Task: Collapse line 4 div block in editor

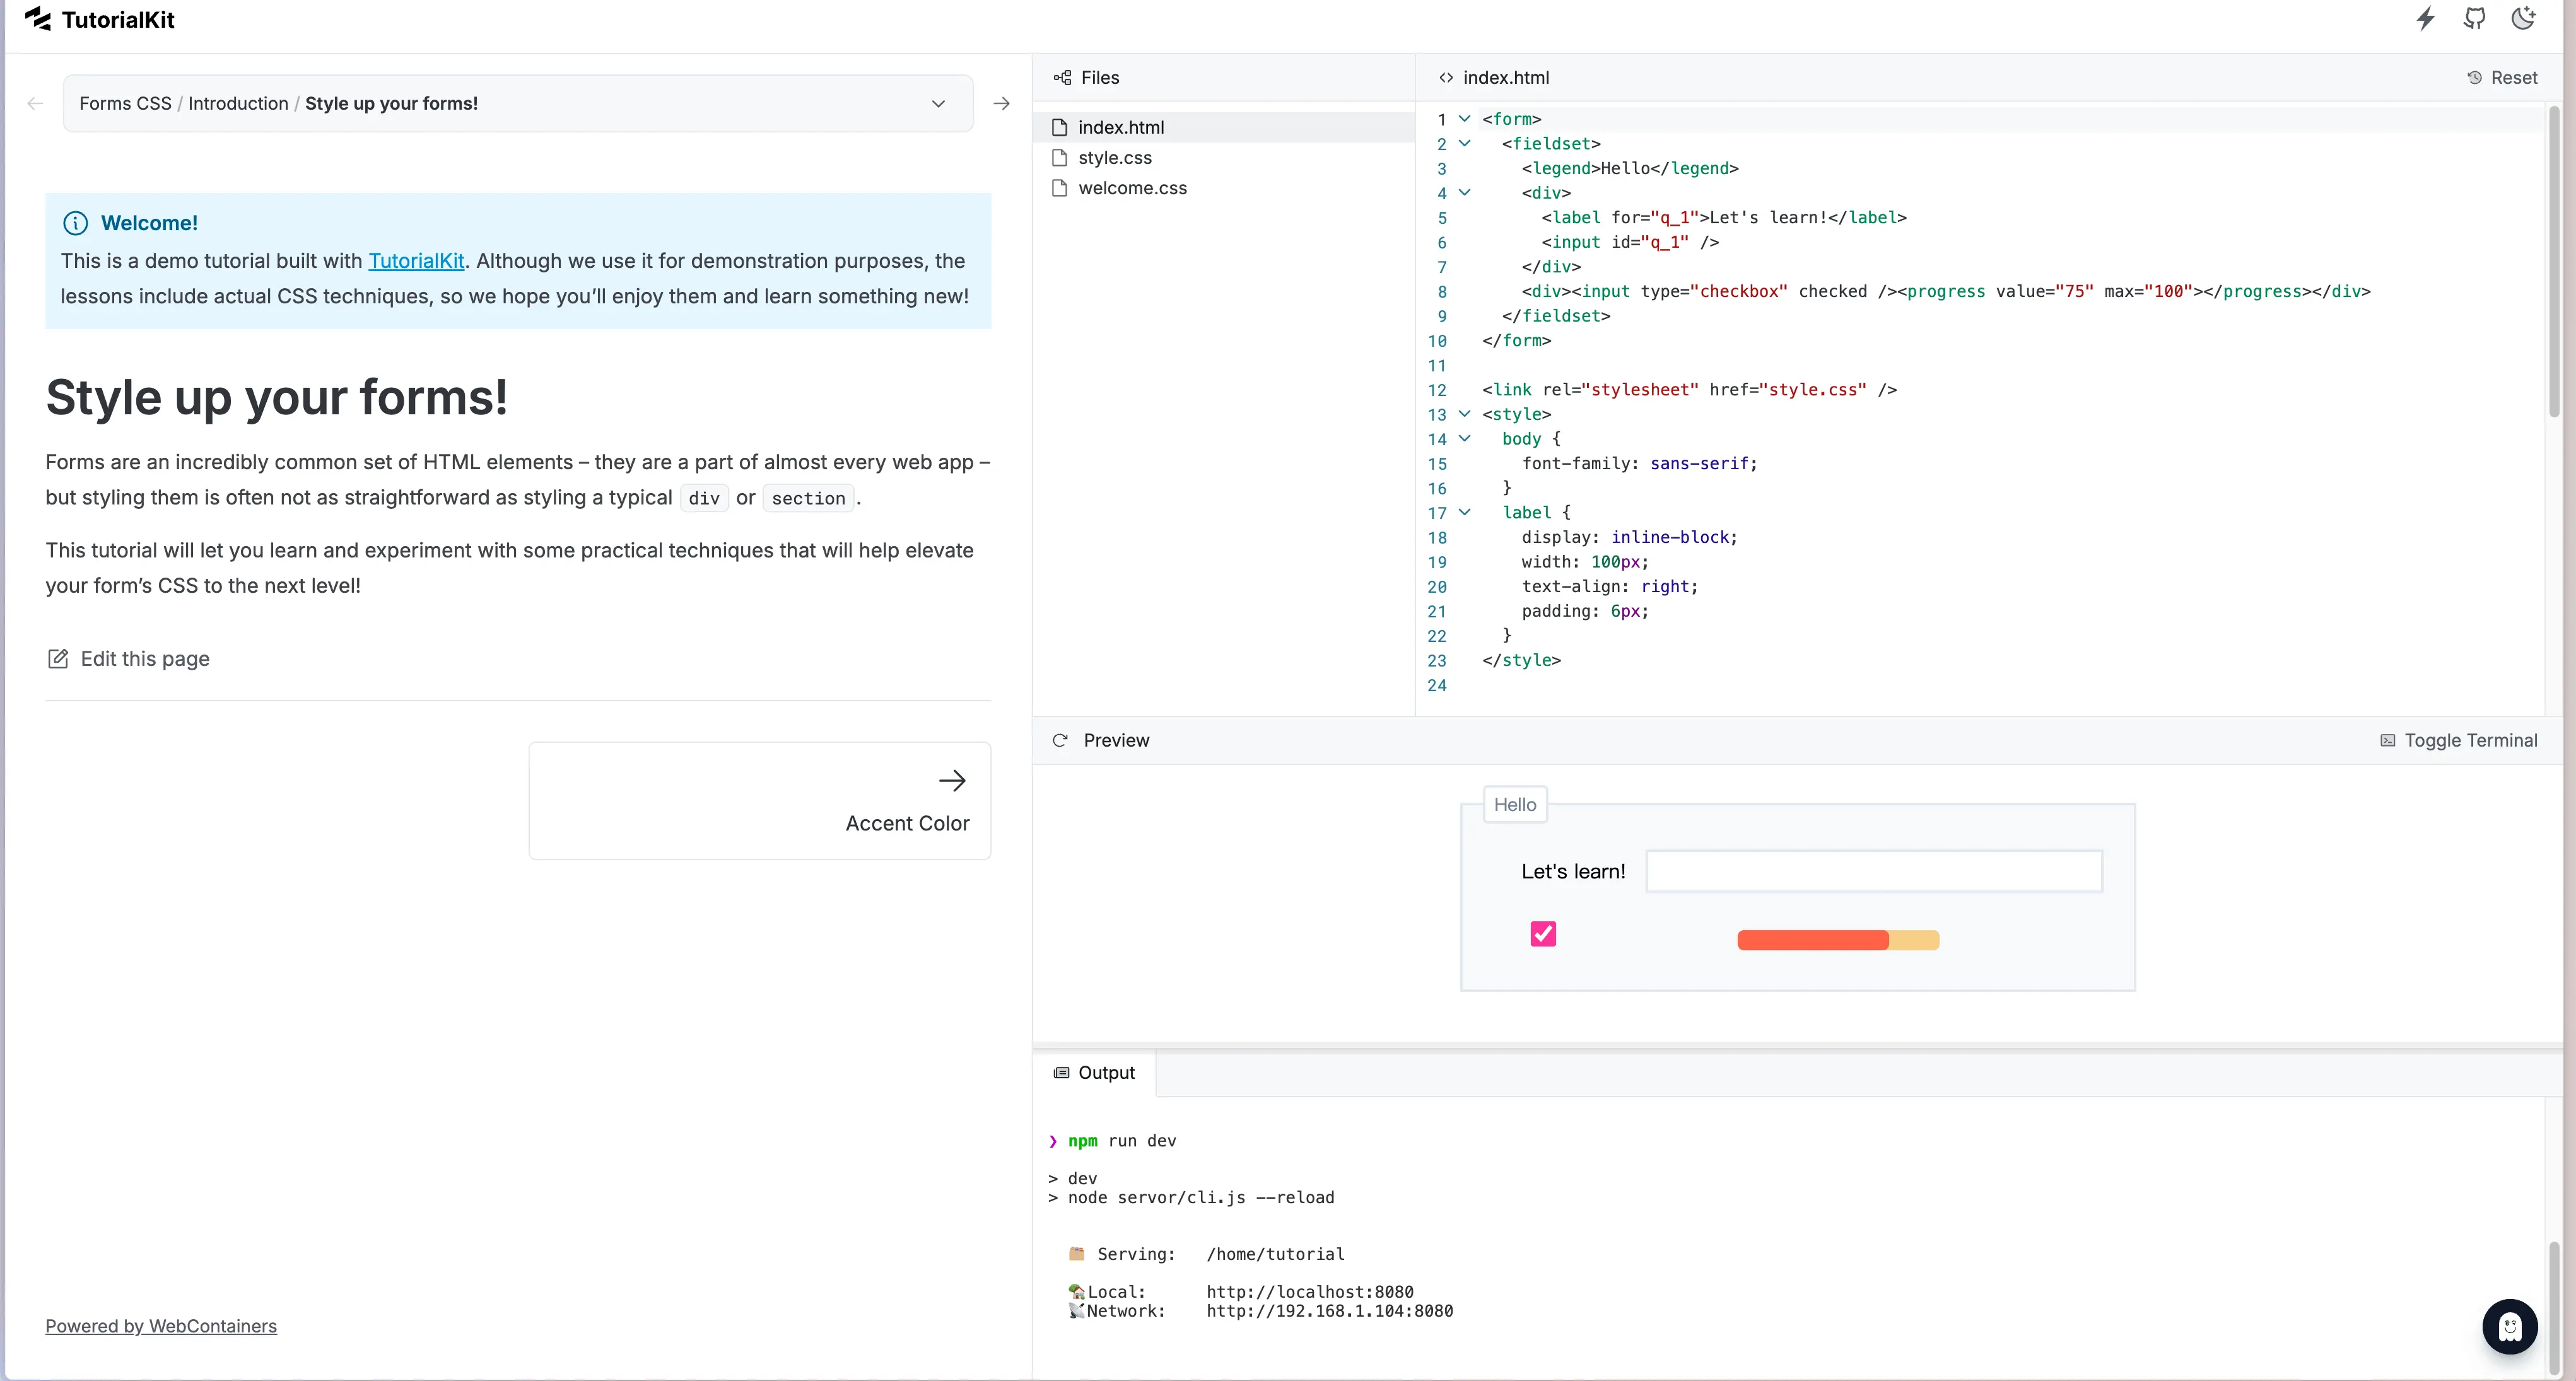Action: pos(1462,192)
